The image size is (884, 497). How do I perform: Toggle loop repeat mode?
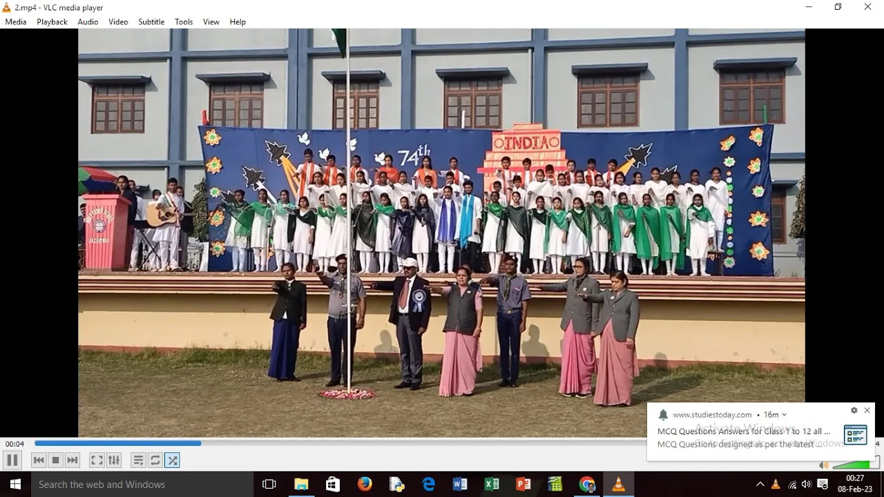155,460
